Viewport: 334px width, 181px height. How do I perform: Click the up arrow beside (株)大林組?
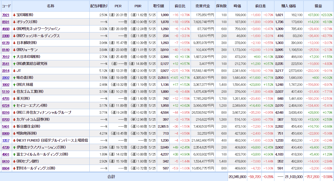pyautogui.click(x=14, y=85)
